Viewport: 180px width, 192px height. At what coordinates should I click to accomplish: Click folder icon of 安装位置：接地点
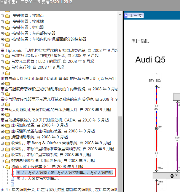pyautogui.click(x=7, y=16)
